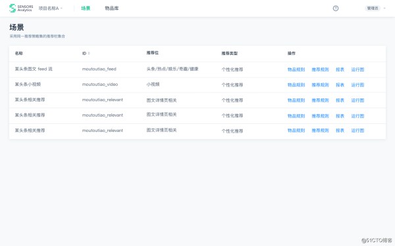Click the 场景 page heading

16,27
